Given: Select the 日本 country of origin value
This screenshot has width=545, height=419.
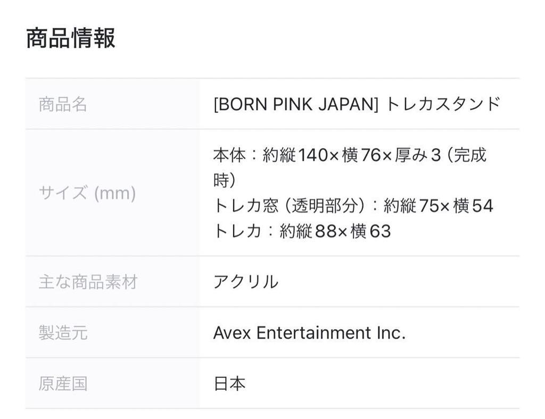Looking at the screenshot, I should point(229,383).
